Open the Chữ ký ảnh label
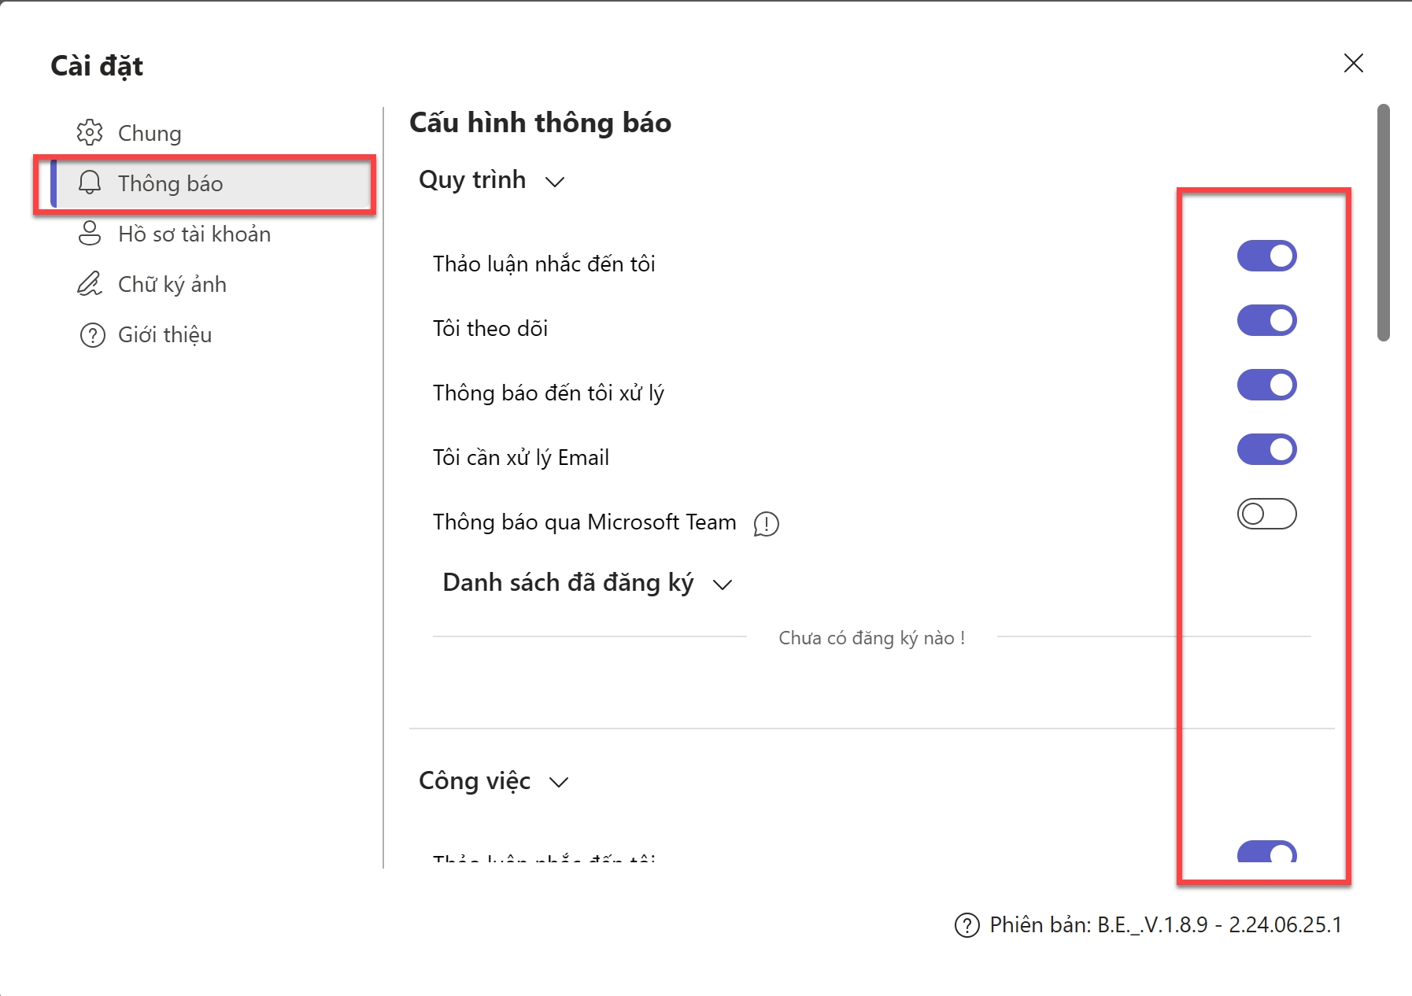 (172, 284)
